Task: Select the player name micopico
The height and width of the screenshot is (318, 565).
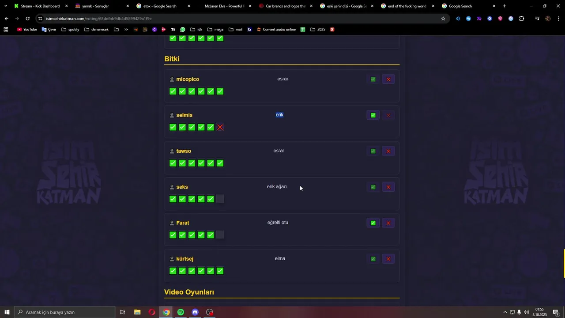Action: (188, 79)
